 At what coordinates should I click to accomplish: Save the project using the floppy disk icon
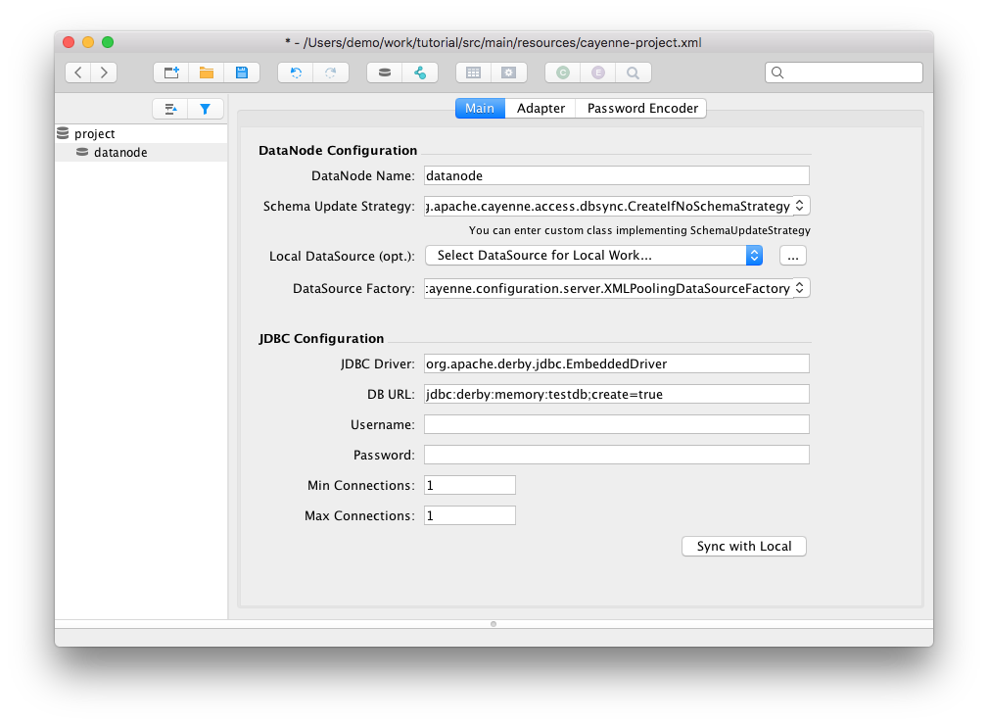tap(241, 72)
